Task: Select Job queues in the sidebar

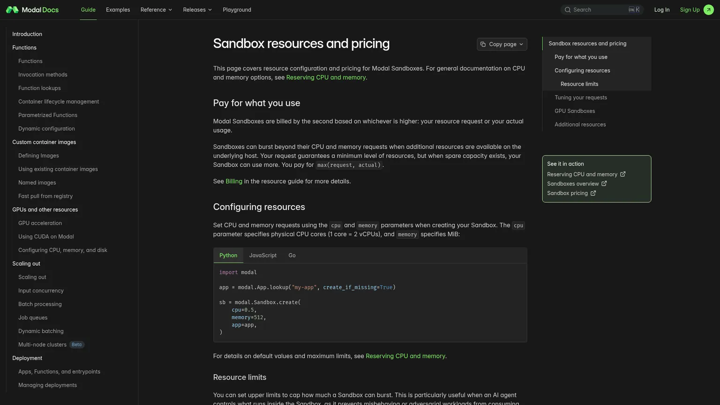Action: click(33, 318)
